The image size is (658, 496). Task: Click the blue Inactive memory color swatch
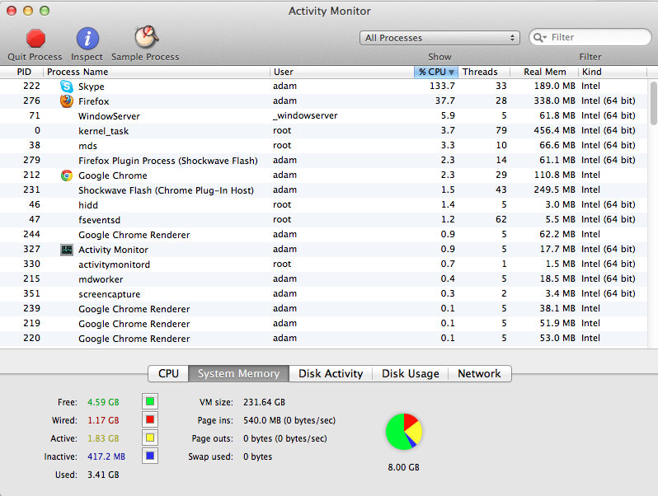click(150, 456)
